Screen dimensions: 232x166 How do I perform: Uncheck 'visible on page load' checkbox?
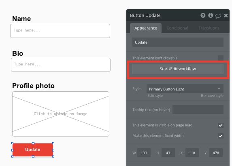(x=220, y=126)
